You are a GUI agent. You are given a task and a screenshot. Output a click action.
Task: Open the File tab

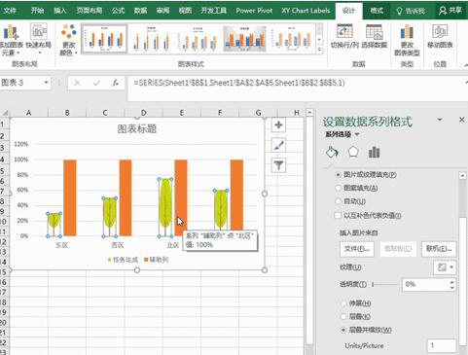point(10,11)
